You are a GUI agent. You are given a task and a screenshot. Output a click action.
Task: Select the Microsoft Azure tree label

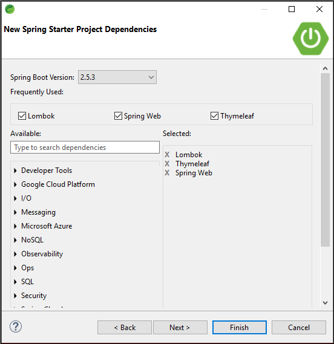tap(47, 226)
